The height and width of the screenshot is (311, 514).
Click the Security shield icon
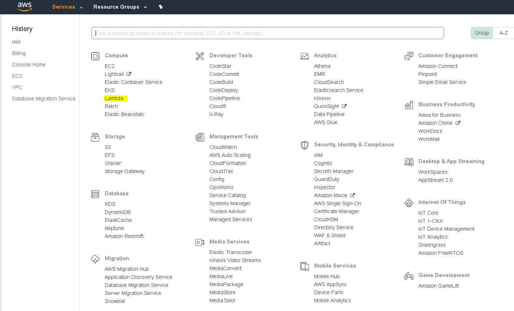click(x=304, y=145)
